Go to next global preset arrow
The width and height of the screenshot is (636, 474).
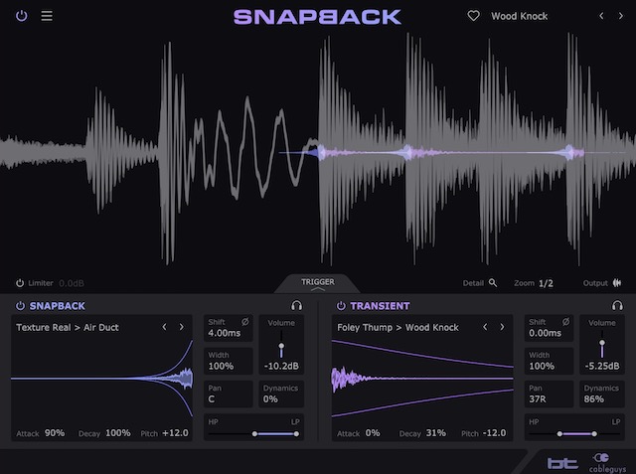pos(622,16)
